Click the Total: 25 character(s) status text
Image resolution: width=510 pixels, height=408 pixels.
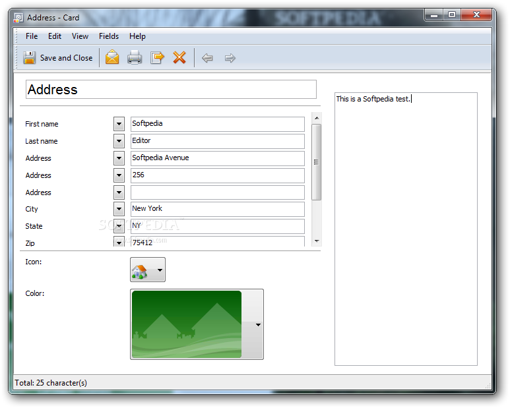(x=51, y=383)
